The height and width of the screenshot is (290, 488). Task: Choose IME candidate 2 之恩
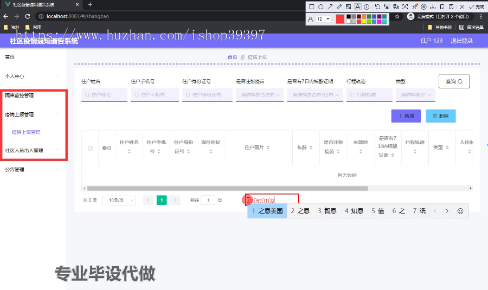300,211
